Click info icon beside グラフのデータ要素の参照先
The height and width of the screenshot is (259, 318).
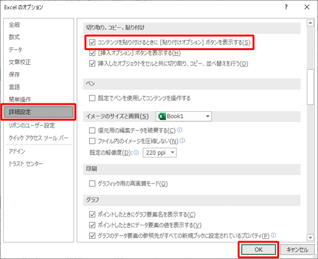[273, 235]
